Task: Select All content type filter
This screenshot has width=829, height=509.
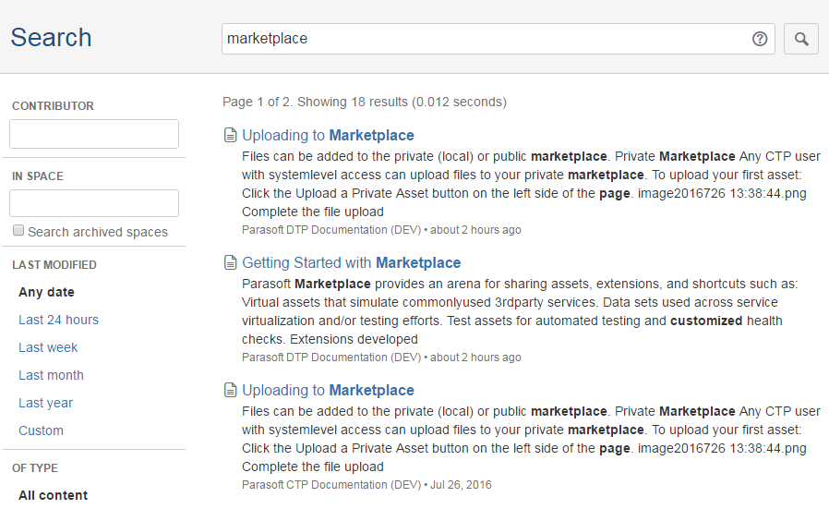Action: (53, 495)
